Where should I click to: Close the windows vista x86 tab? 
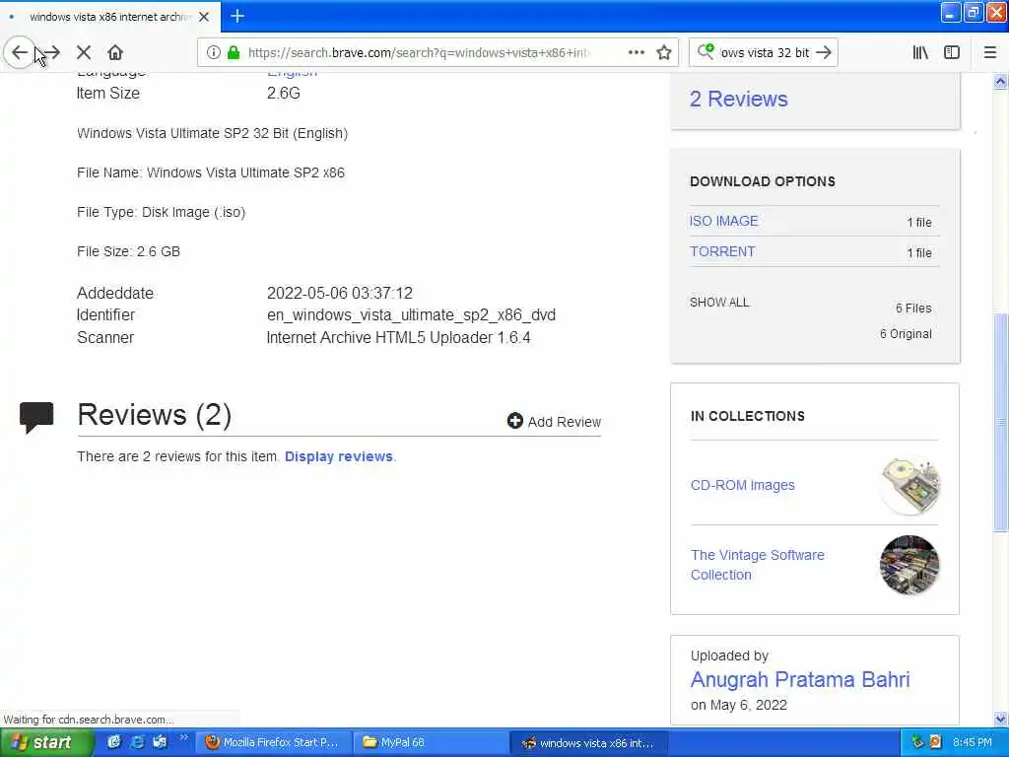pos(204,17)
